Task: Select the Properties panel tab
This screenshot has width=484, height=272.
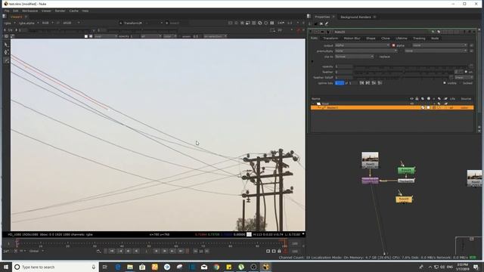Action: pos(322,17)
